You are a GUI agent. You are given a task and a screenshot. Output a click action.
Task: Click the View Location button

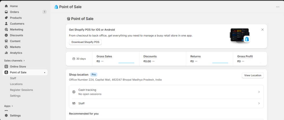pos(252,75)
